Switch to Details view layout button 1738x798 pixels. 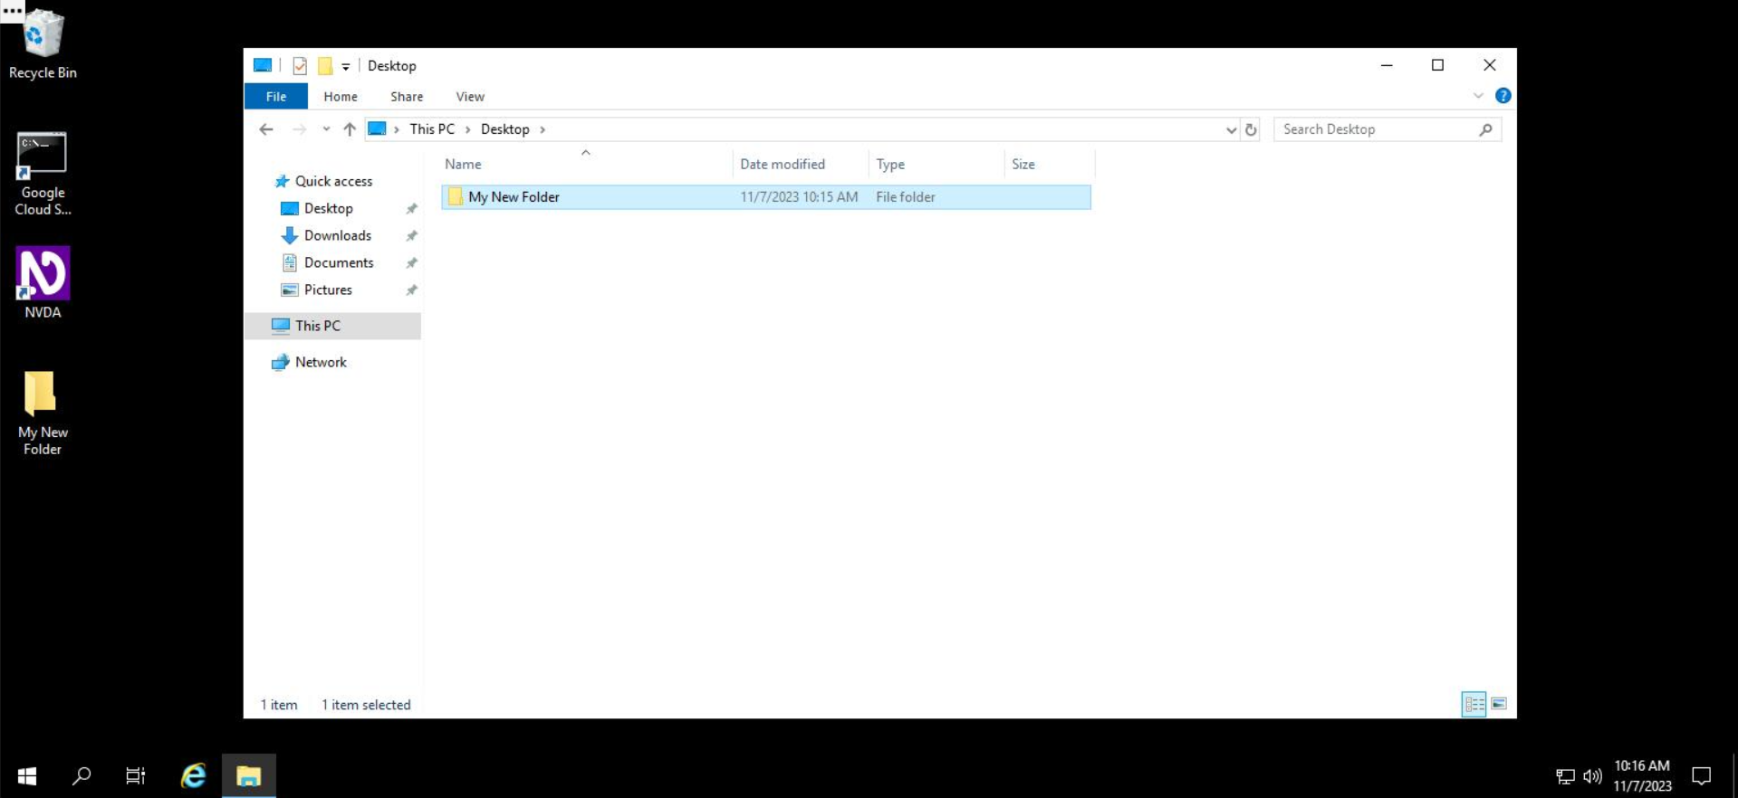coord(1474,704)
